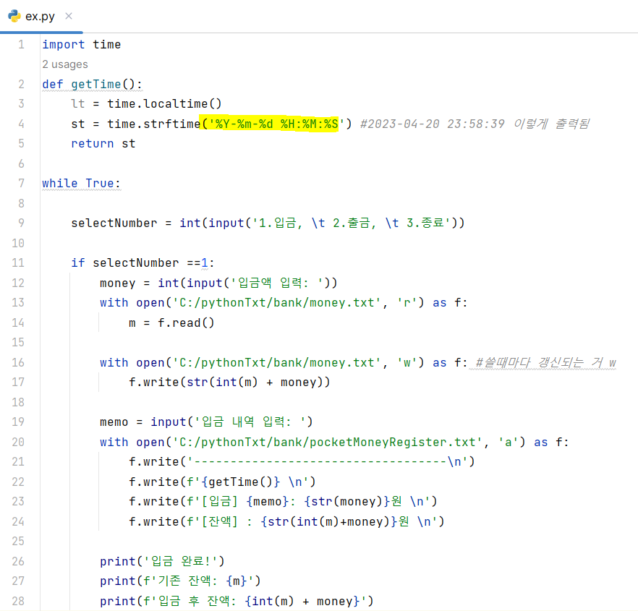This screenshot has width=638, height=611.
Task: Click 'import time' statement text
Action: tap(81, 44)
